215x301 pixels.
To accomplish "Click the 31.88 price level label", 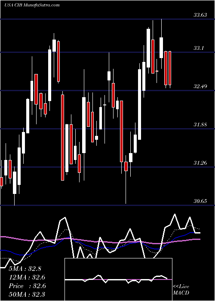I will tap(200, 125).
